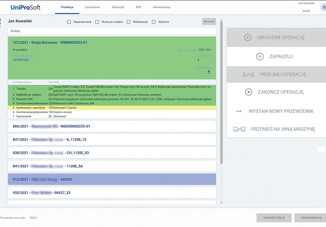Click the play icon for Uruchom operację
Screen dimensions: 326x227
tap(248, 37)
